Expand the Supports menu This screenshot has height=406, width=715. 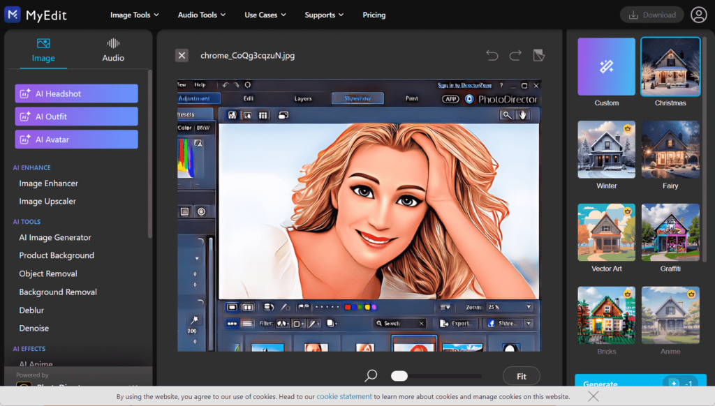click(x=324, y=15)
